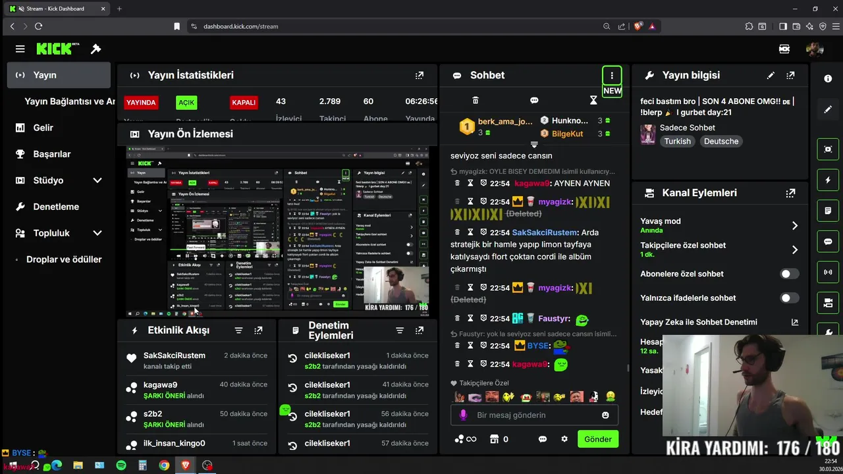
Task: Click the address bar URL dashboard.kick.com/stream
Action: tap(240, 26)
